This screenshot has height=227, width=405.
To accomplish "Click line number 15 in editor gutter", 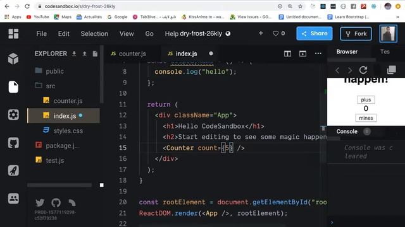I will pyautogui.click(x=123, y=148).
